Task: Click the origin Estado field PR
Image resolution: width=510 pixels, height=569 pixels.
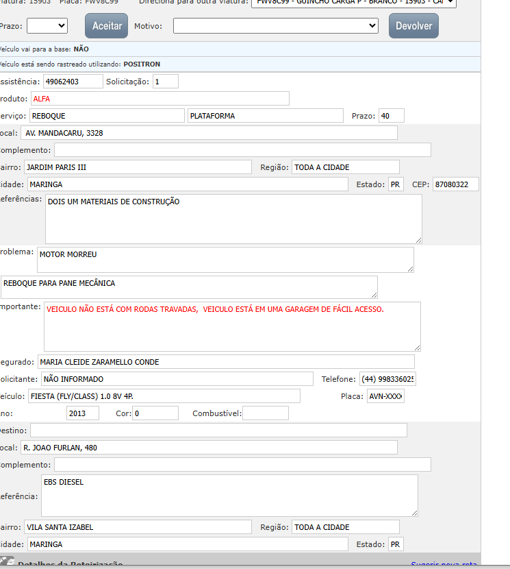Action: point(396,184)
